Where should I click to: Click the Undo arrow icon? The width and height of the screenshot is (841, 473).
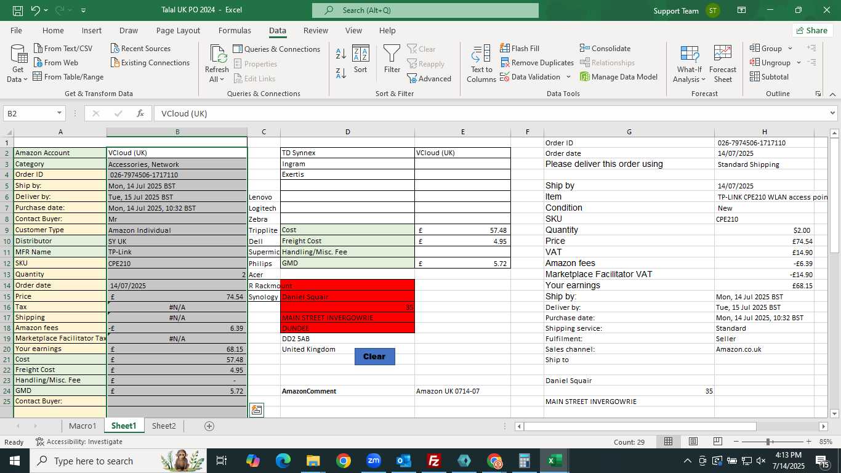click(36, 10)
